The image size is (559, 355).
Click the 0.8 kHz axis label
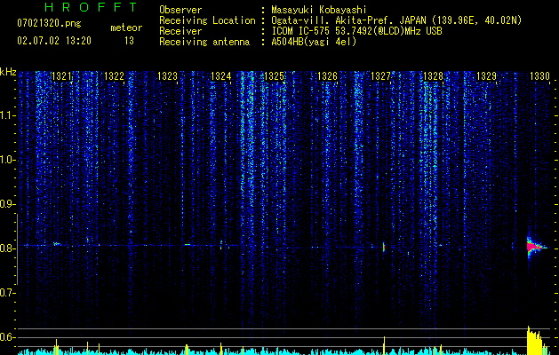pos(7,248)
